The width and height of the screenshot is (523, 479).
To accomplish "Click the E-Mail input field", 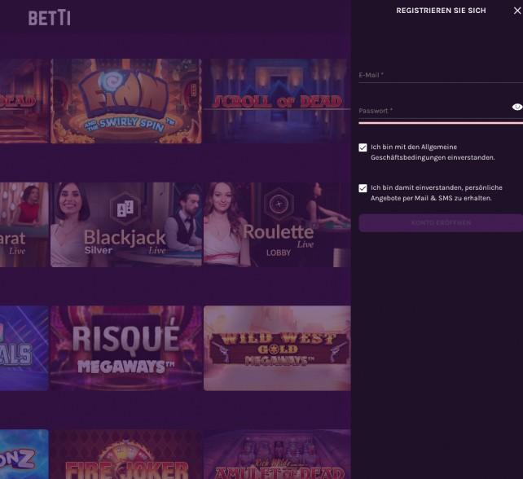I will click(441, 76).
